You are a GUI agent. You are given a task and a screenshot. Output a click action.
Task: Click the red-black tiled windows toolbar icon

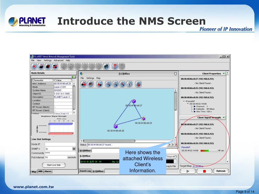point(55,66)
